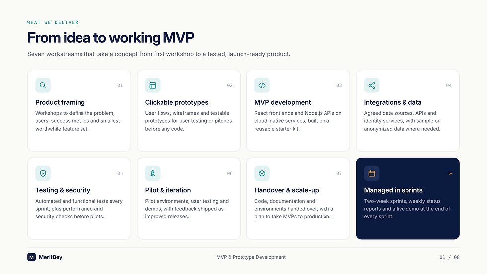Click the number 01 on Product framing card
The height and width of the screenshot is (274, 487).
(120, 85)
